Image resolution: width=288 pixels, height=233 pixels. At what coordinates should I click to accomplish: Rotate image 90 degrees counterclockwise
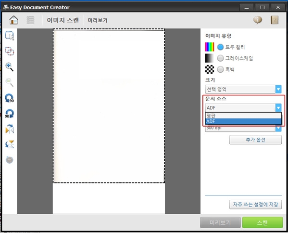(x=9, y=98)
